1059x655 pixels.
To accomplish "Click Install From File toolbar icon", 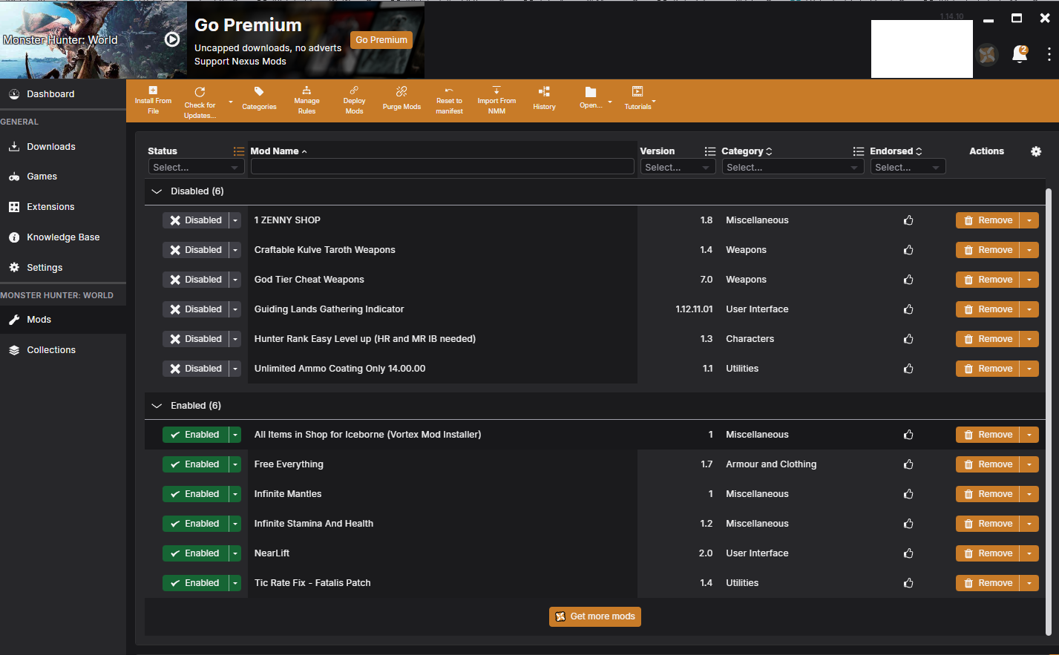I will pyautogui.click(x=153, y=90).
